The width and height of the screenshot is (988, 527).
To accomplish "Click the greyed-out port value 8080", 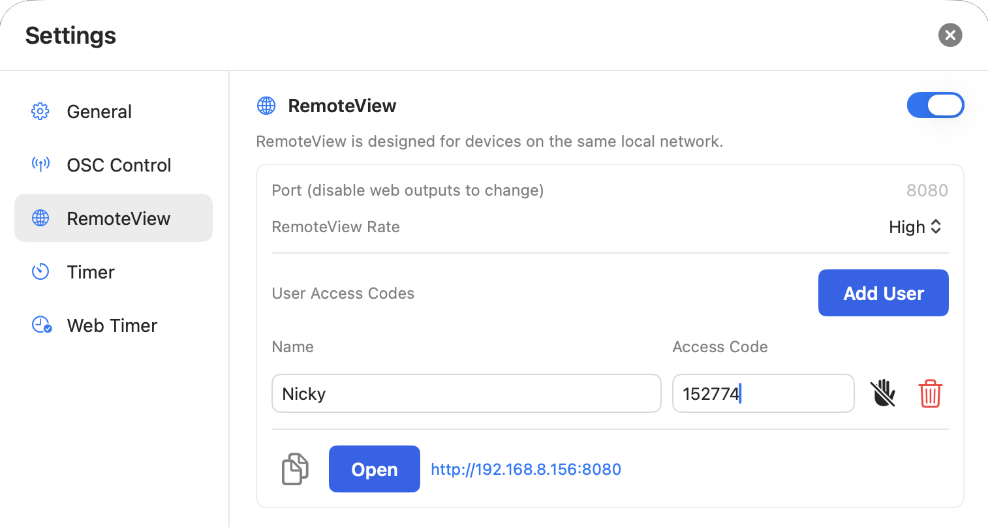I will [x=927, y=190].
